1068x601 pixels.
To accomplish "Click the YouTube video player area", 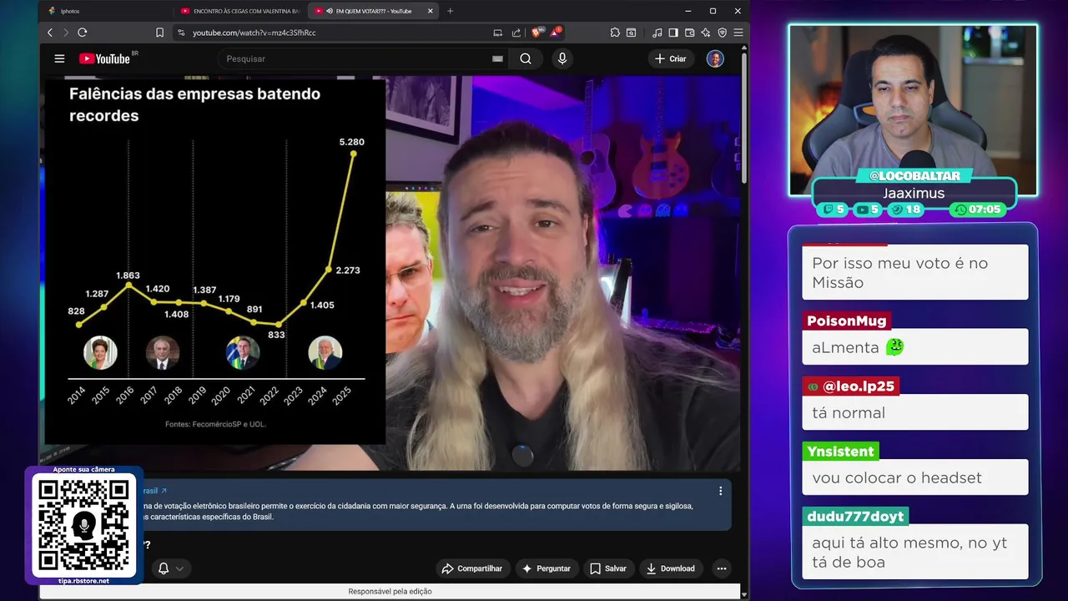I will (392, 273).
